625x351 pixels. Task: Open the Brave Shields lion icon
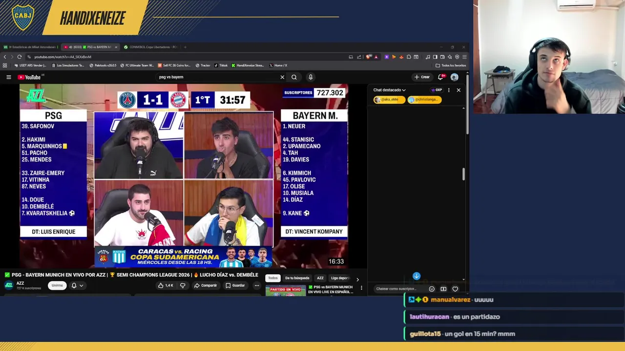pos(369,57)
